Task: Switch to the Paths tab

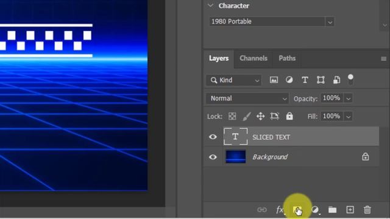Action: coord(287,58)
